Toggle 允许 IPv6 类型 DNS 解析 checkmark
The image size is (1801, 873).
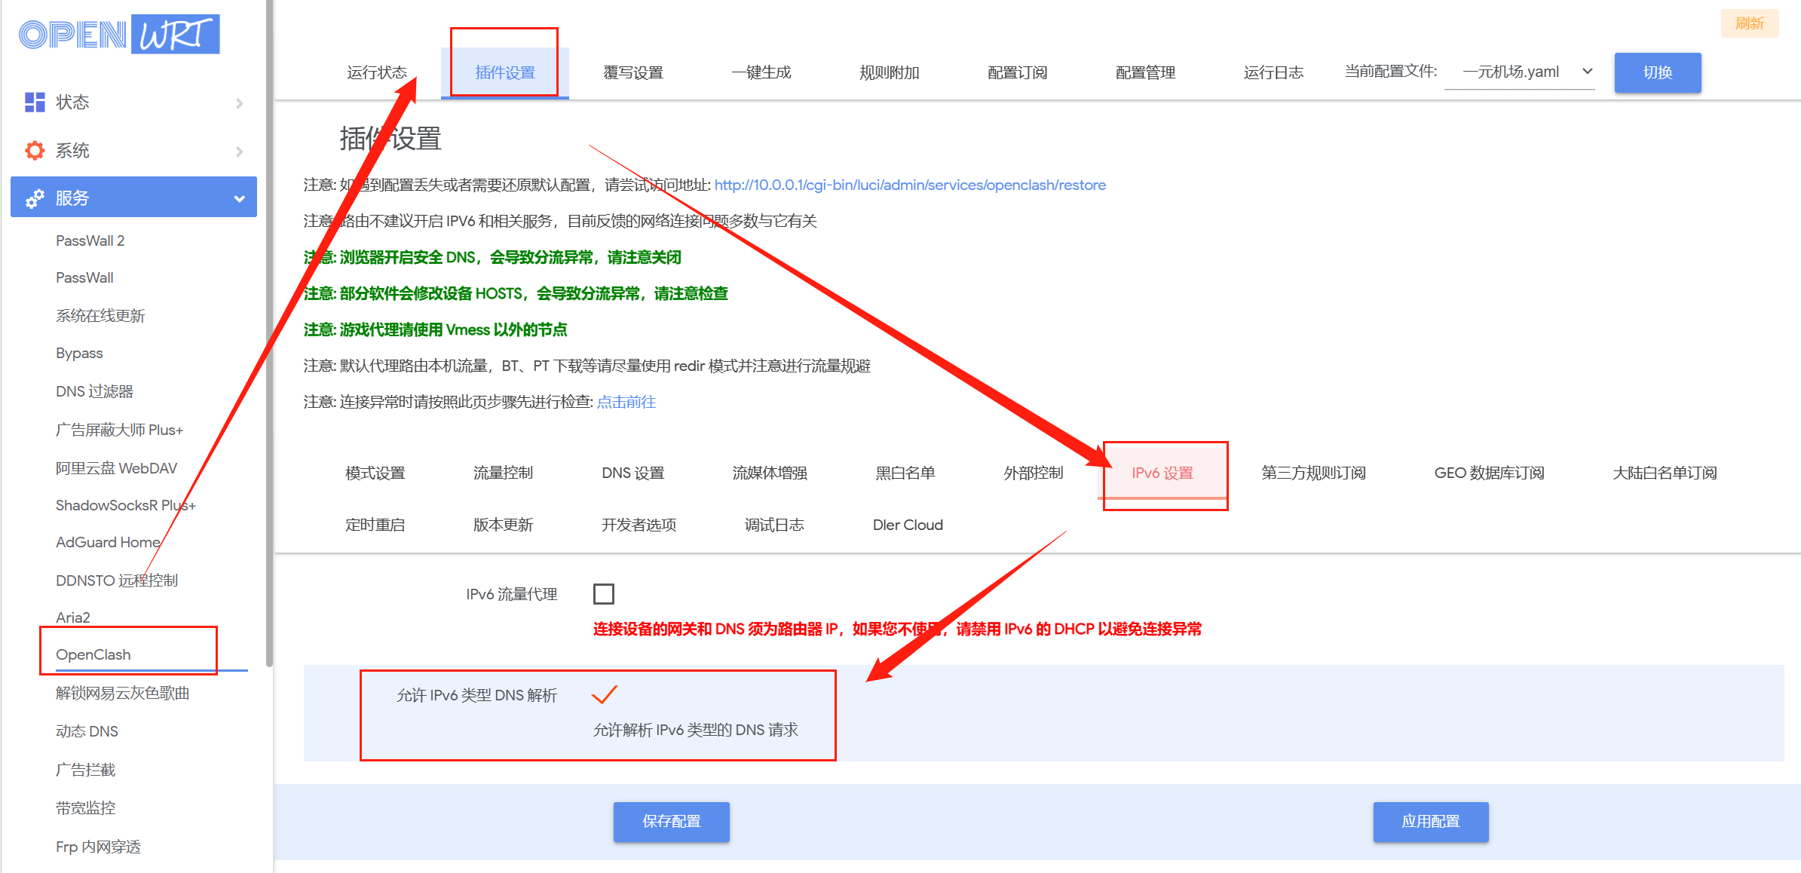604,694
